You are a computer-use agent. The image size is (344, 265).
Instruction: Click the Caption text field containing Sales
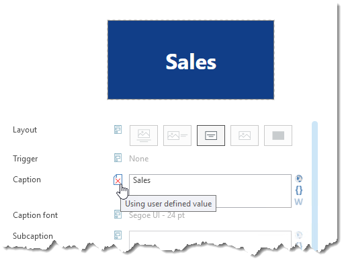click(x=210, y=191)
